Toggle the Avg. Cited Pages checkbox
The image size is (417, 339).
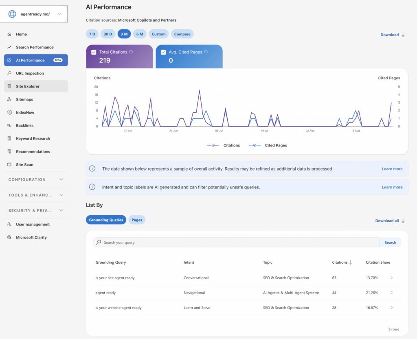(163, 52)
